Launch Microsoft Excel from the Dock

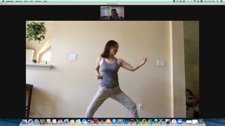click(138, 122)
